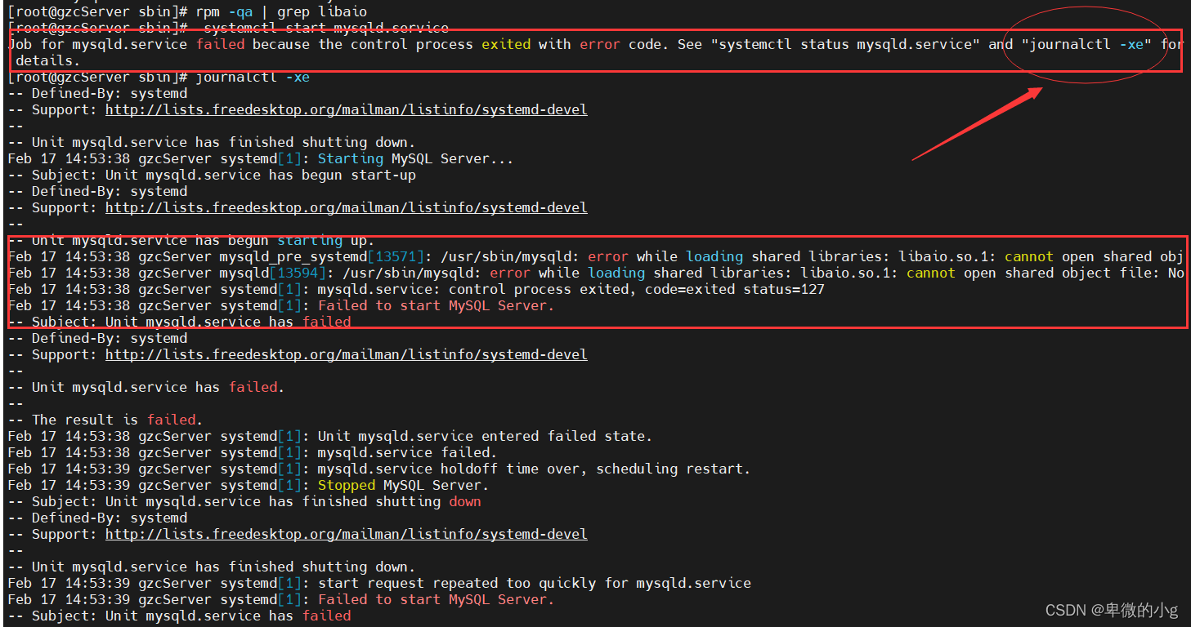Viewport: 1191px width, 627px height.
Task: Click the log entry 'mysqld.service failed.'
Action: click(407, 452)
